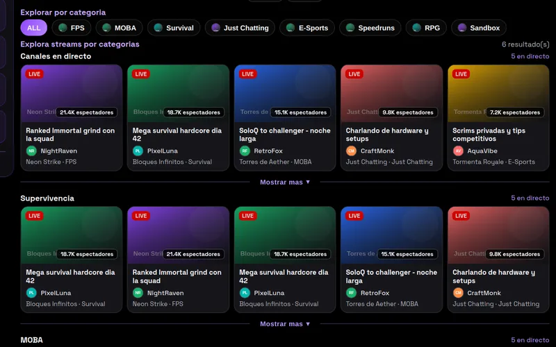Image resolution: width=556 pixels, height=347 pixels.
Task: Pick the E-Sports category chip
Action: tap(307, 28)
